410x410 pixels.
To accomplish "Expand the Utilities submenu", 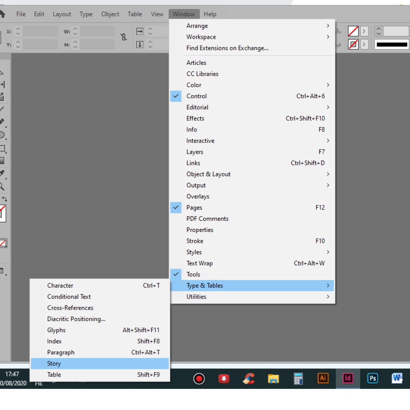I will click(252, 297).
